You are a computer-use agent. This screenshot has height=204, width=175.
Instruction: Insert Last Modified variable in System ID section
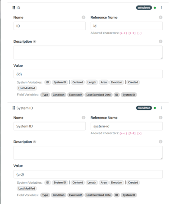pyautogui.click(x=27, y=188)
